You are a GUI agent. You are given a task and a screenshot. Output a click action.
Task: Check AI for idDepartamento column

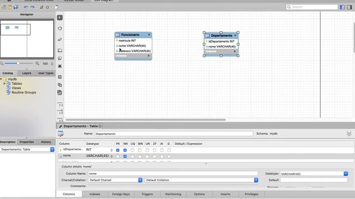pyautogui.click(x=162, y=150)
